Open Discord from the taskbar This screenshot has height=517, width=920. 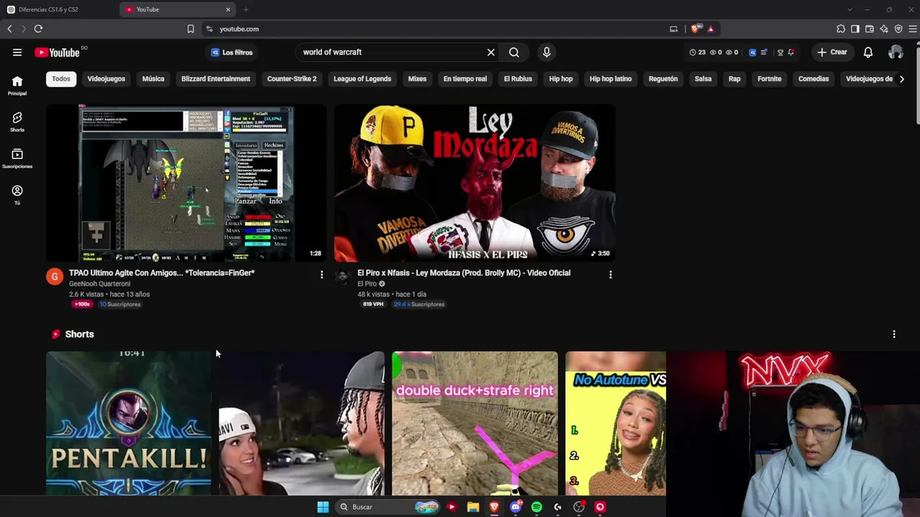(x=515, y=507)
